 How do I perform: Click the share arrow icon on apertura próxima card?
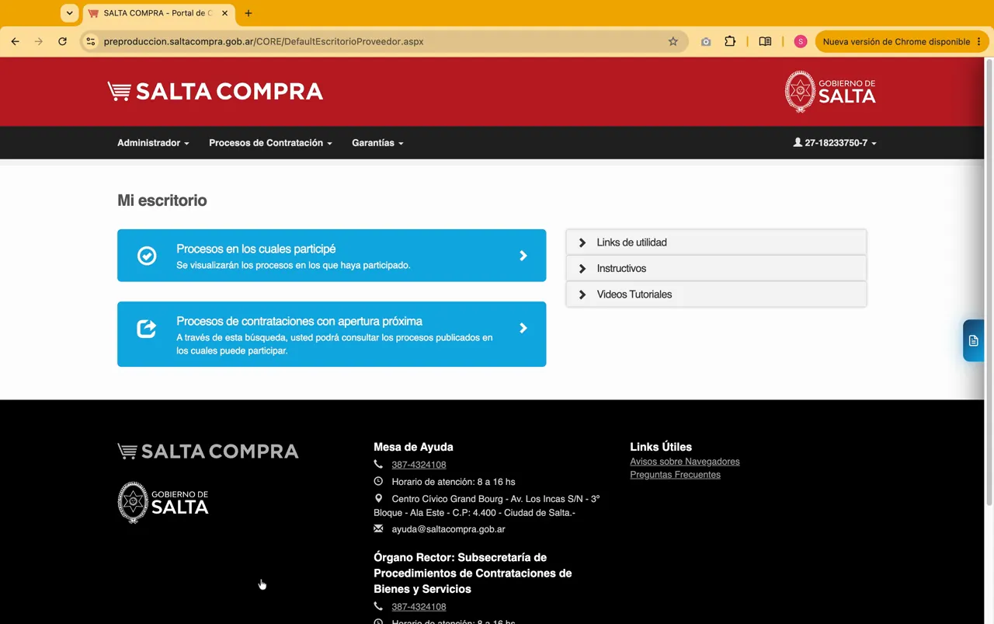point(147,329)
